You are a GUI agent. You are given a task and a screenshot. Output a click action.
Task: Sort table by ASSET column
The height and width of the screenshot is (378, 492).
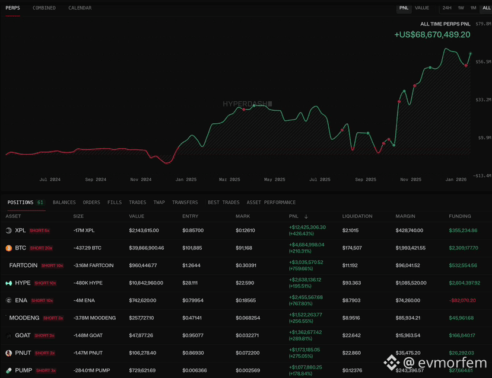tap(13, 216)
